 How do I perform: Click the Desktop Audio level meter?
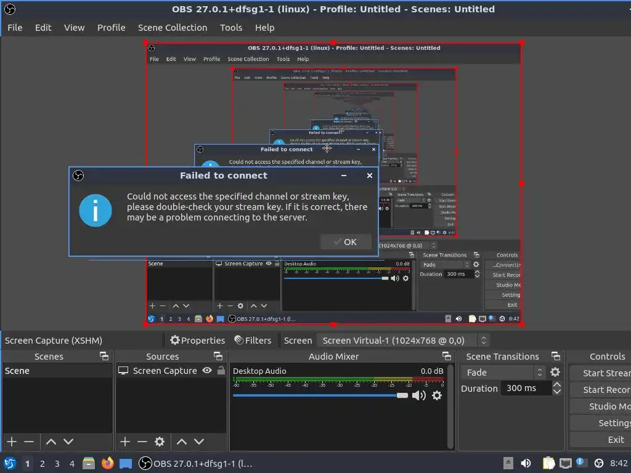pyautogui.click(x=338, y=379)
